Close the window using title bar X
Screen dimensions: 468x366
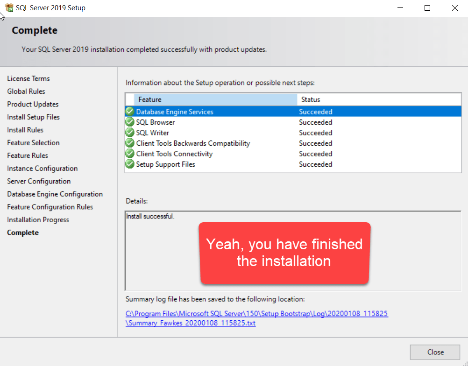(454, 8)
